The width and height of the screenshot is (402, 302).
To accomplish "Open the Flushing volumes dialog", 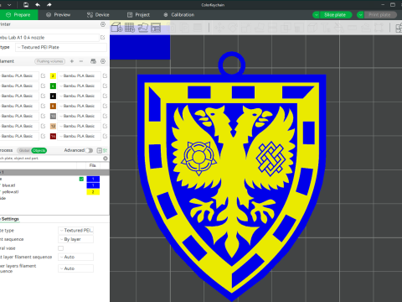I will pyautogui.click(x=50, y=61).
